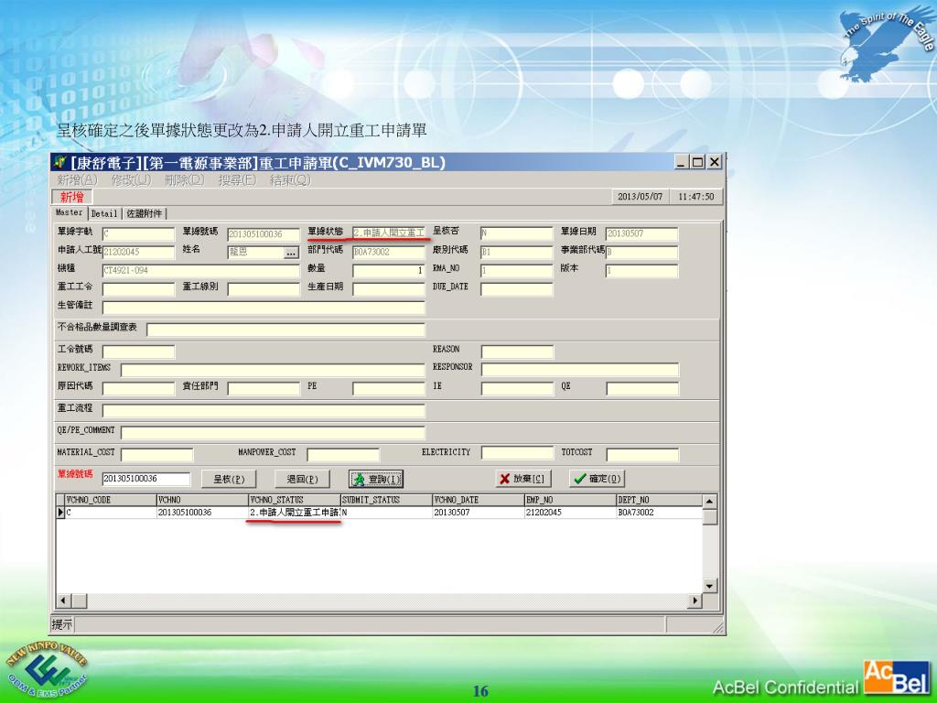
Task: Click the 機種 field showing CT4921-094
Action: (x=200, y=271)
